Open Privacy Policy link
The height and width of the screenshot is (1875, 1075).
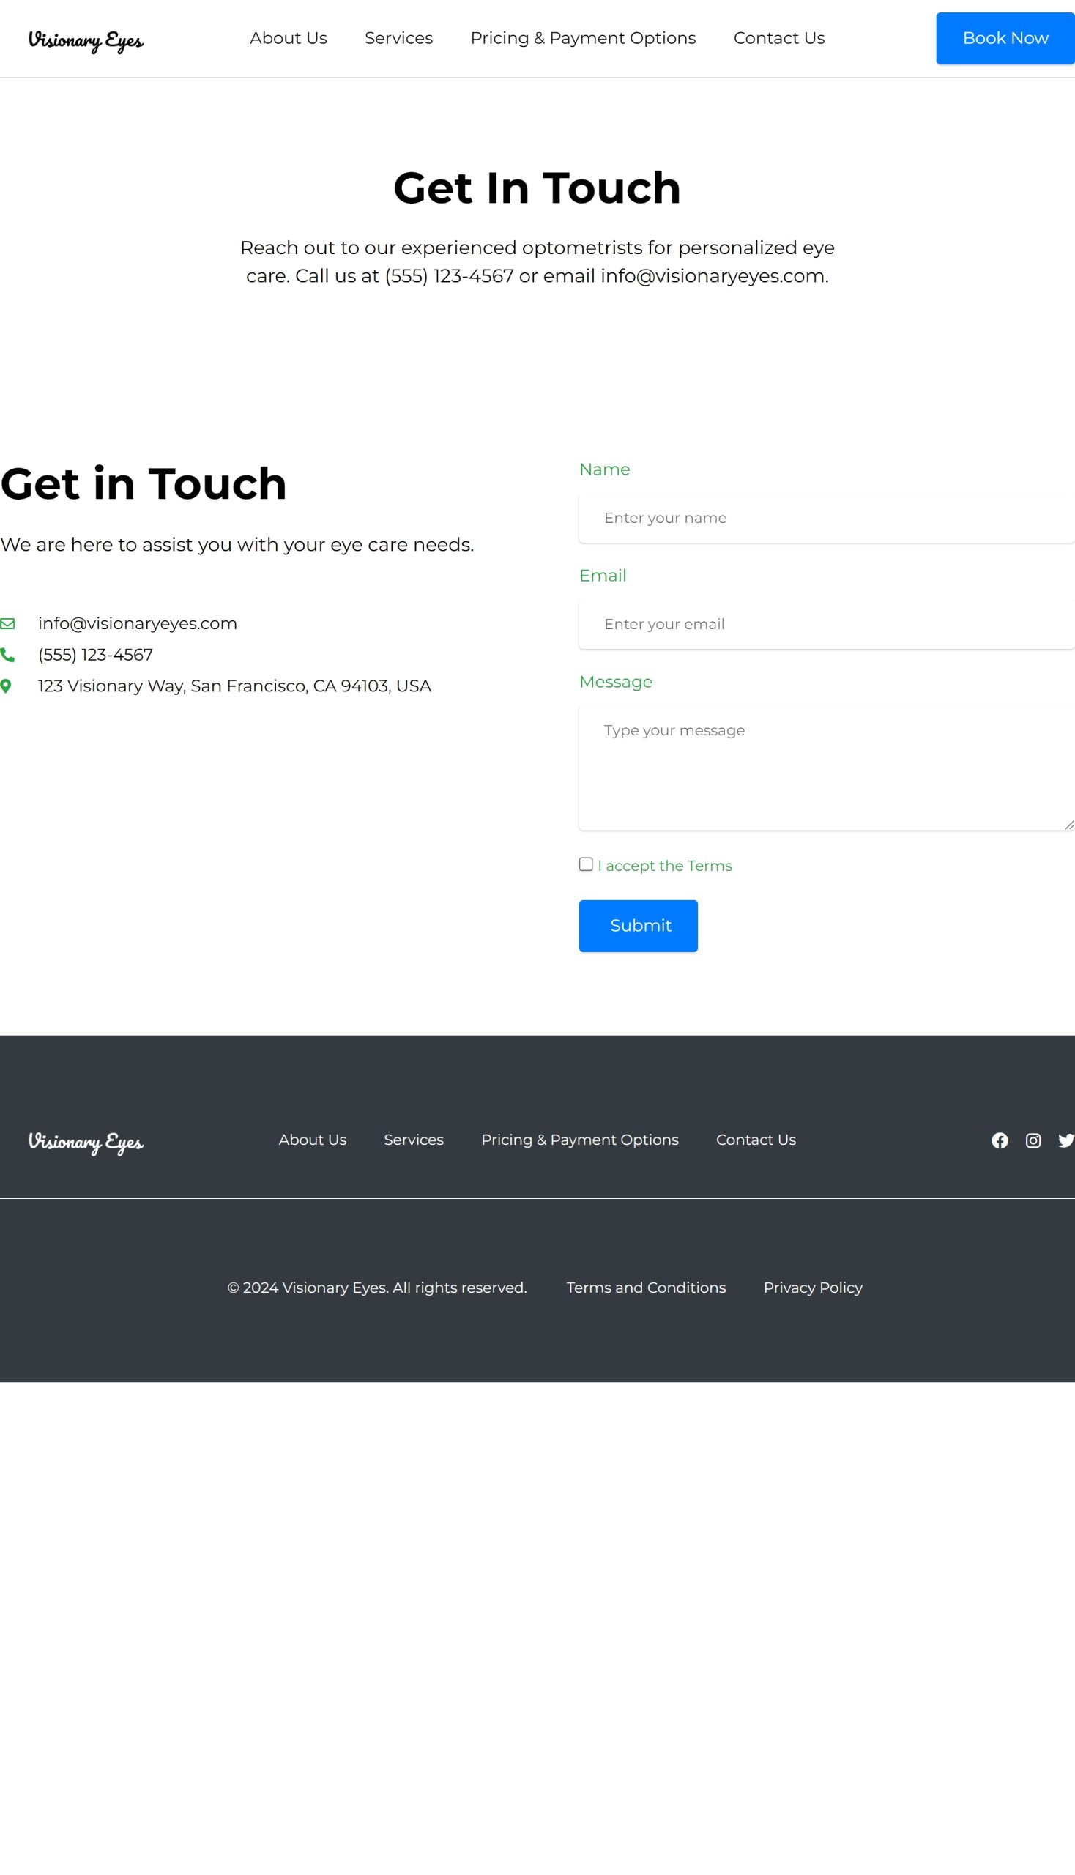coord(813,1287)
